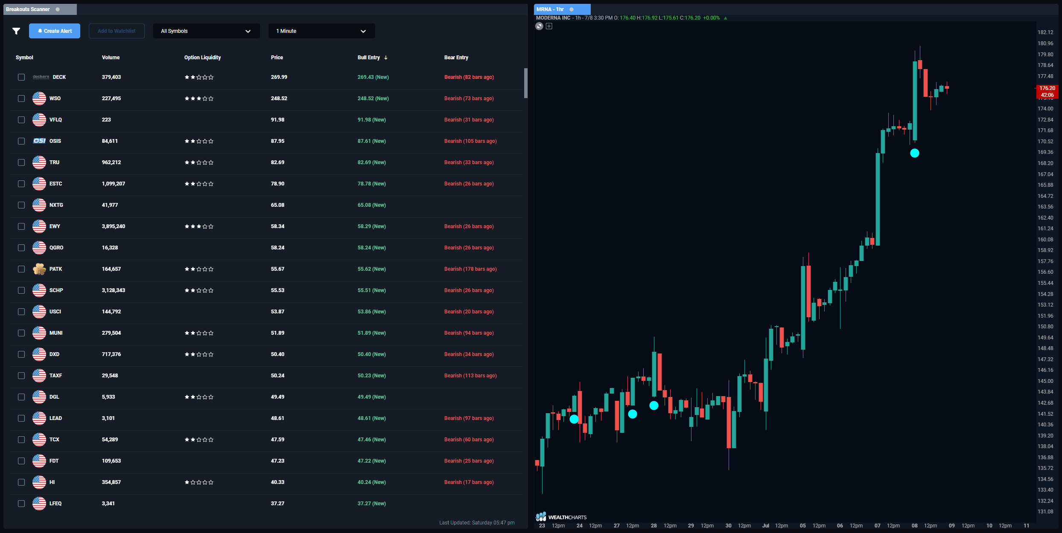Image resolution: width=1062 pixels, height=533 pixels.
Task: Check the EWY row checkbox
Action: pyautogui.click(x=21, y=226)
